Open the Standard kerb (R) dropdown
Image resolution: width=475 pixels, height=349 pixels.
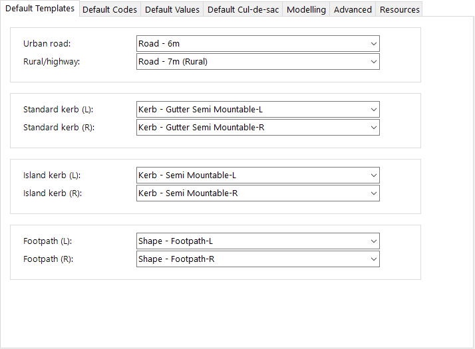coord(373,128)
